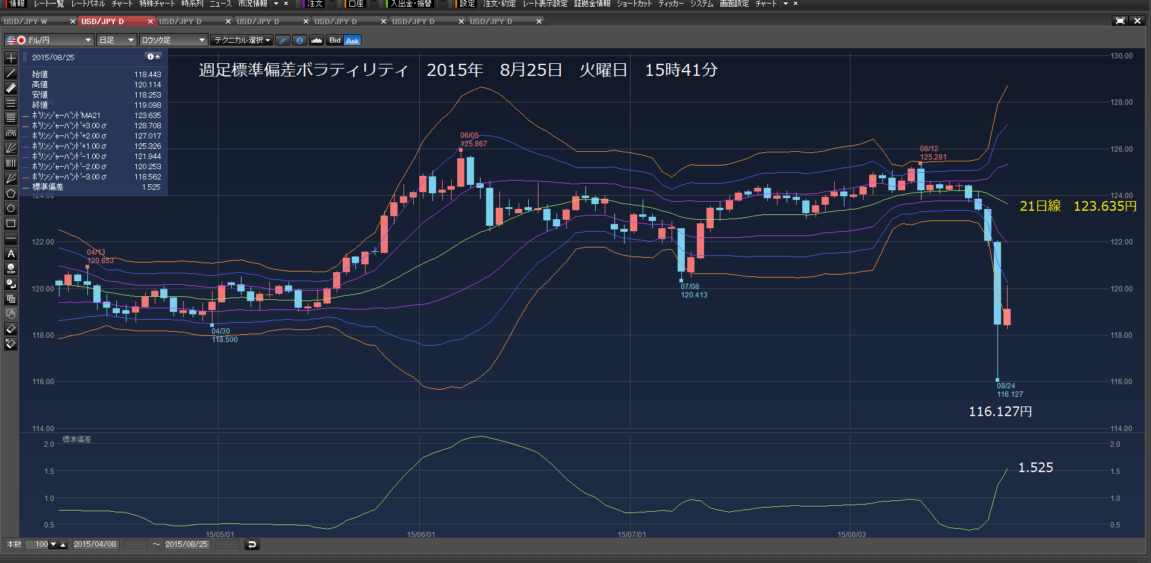Increase bar count with up arrow
Viewport: 1151px width, 563px height.
[x=63, y=544]
